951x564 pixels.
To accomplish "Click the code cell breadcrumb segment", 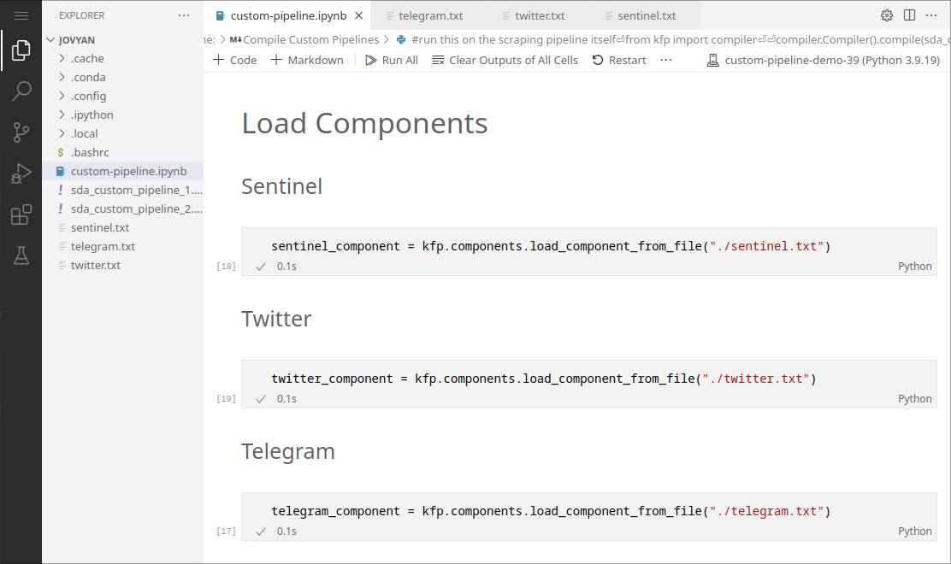I will point(673,40).
